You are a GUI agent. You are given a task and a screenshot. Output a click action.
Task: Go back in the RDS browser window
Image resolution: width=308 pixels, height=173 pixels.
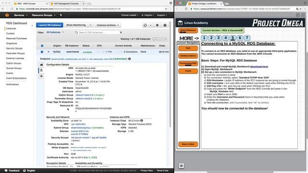tap(3, 9)
